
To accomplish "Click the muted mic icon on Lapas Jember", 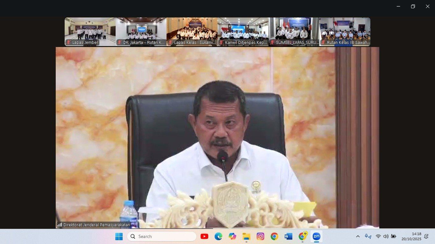I will (x=68, y=42).
